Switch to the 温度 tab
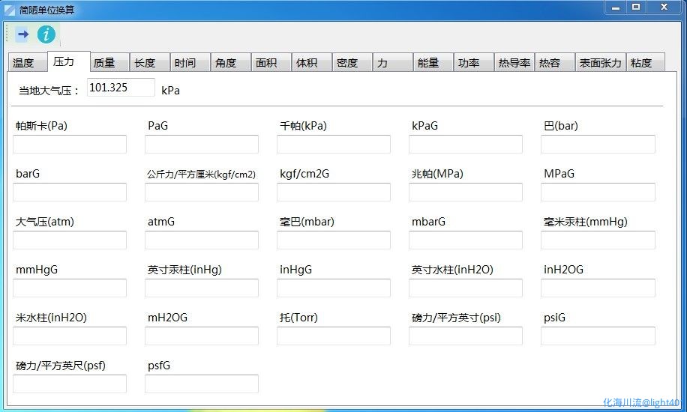 [x=25, y=63]
